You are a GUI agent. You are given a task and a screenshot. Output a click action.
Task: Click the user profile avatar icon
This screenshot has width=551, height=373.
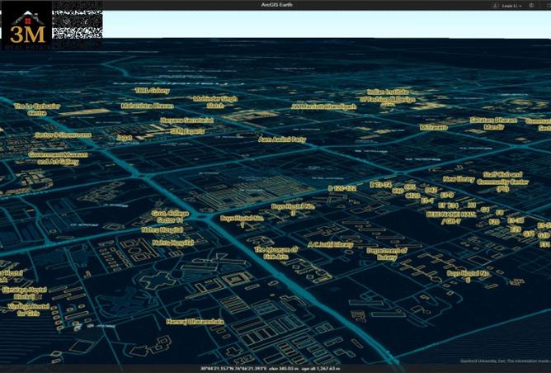496,5
